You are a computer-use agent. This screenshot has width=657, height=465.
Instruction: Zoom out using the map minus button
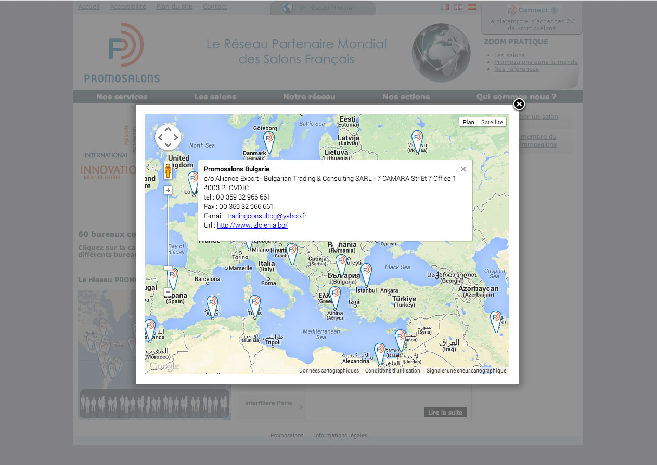click(x=168, y=293)
